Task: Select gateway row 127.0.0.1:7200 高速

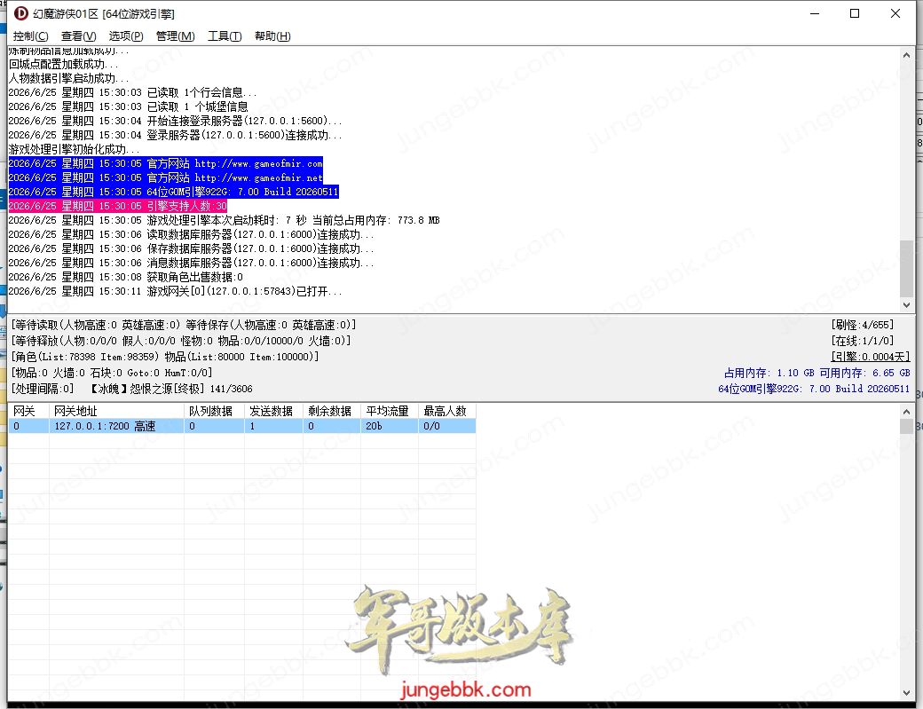Action: pos(242,426)
